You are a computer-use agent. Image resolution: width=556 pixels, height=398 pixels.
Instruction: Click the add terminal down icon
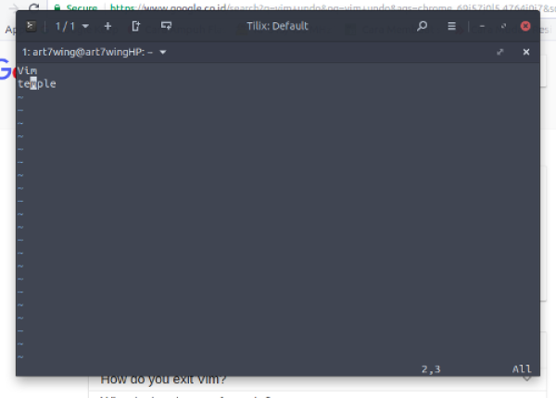(166, 26)
